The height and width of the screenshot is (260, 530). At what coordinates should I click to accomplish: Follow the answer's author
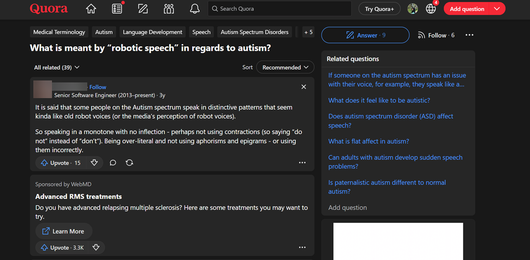click(98, 87)
